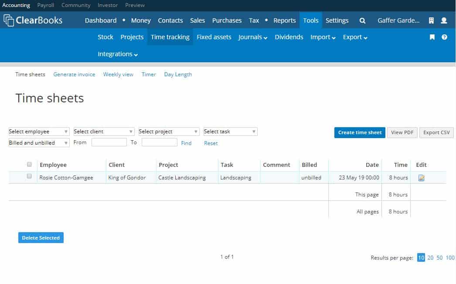Click the Reset filters link
456x284 pixels.
point(211,143)
